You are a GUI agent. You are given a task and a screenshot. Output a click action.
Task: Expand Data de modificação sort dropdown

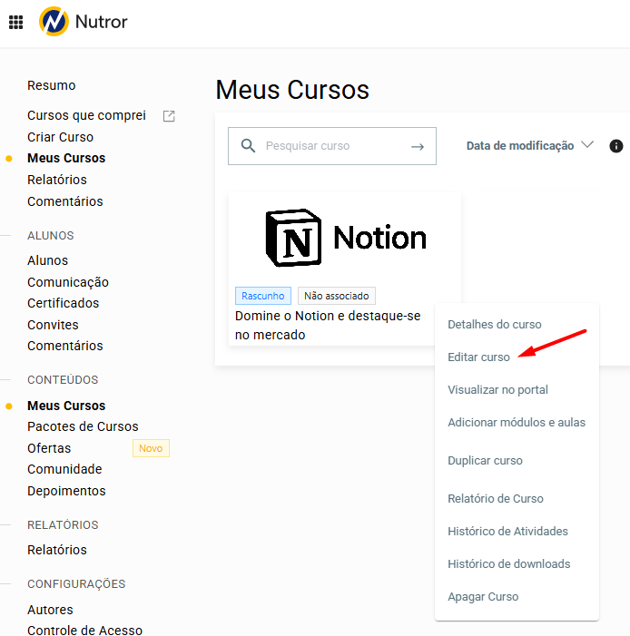click(x=530, y=145)
